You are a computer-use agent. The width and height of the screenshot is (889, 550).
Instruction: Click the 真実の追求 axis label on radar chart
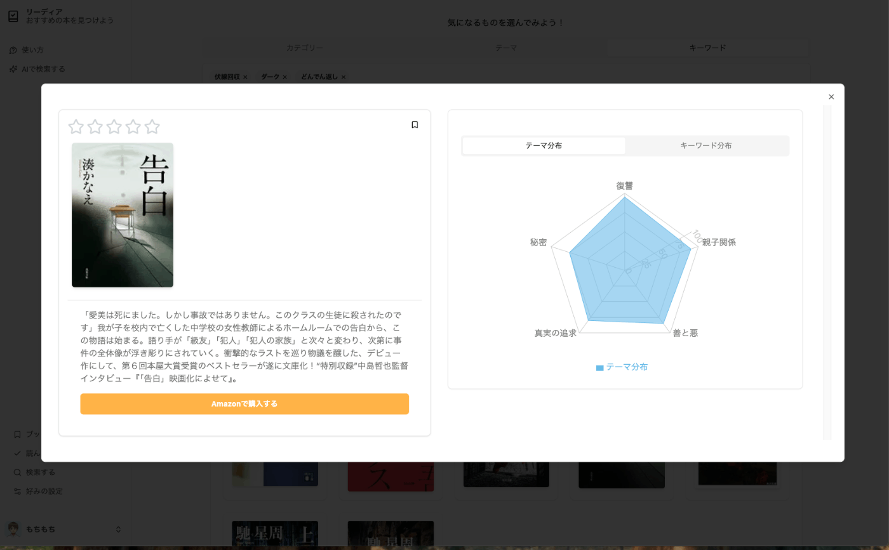click(x=556, y=333)
